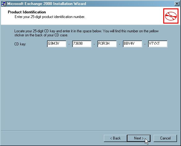Click the setup icon in the title bar
The image size is (181, 146).
pyautogui.click(x=4, y=4)
